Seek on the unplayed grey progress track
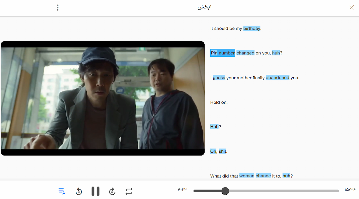359x199 pixels. pyautogui.click(x=284, y=191)
